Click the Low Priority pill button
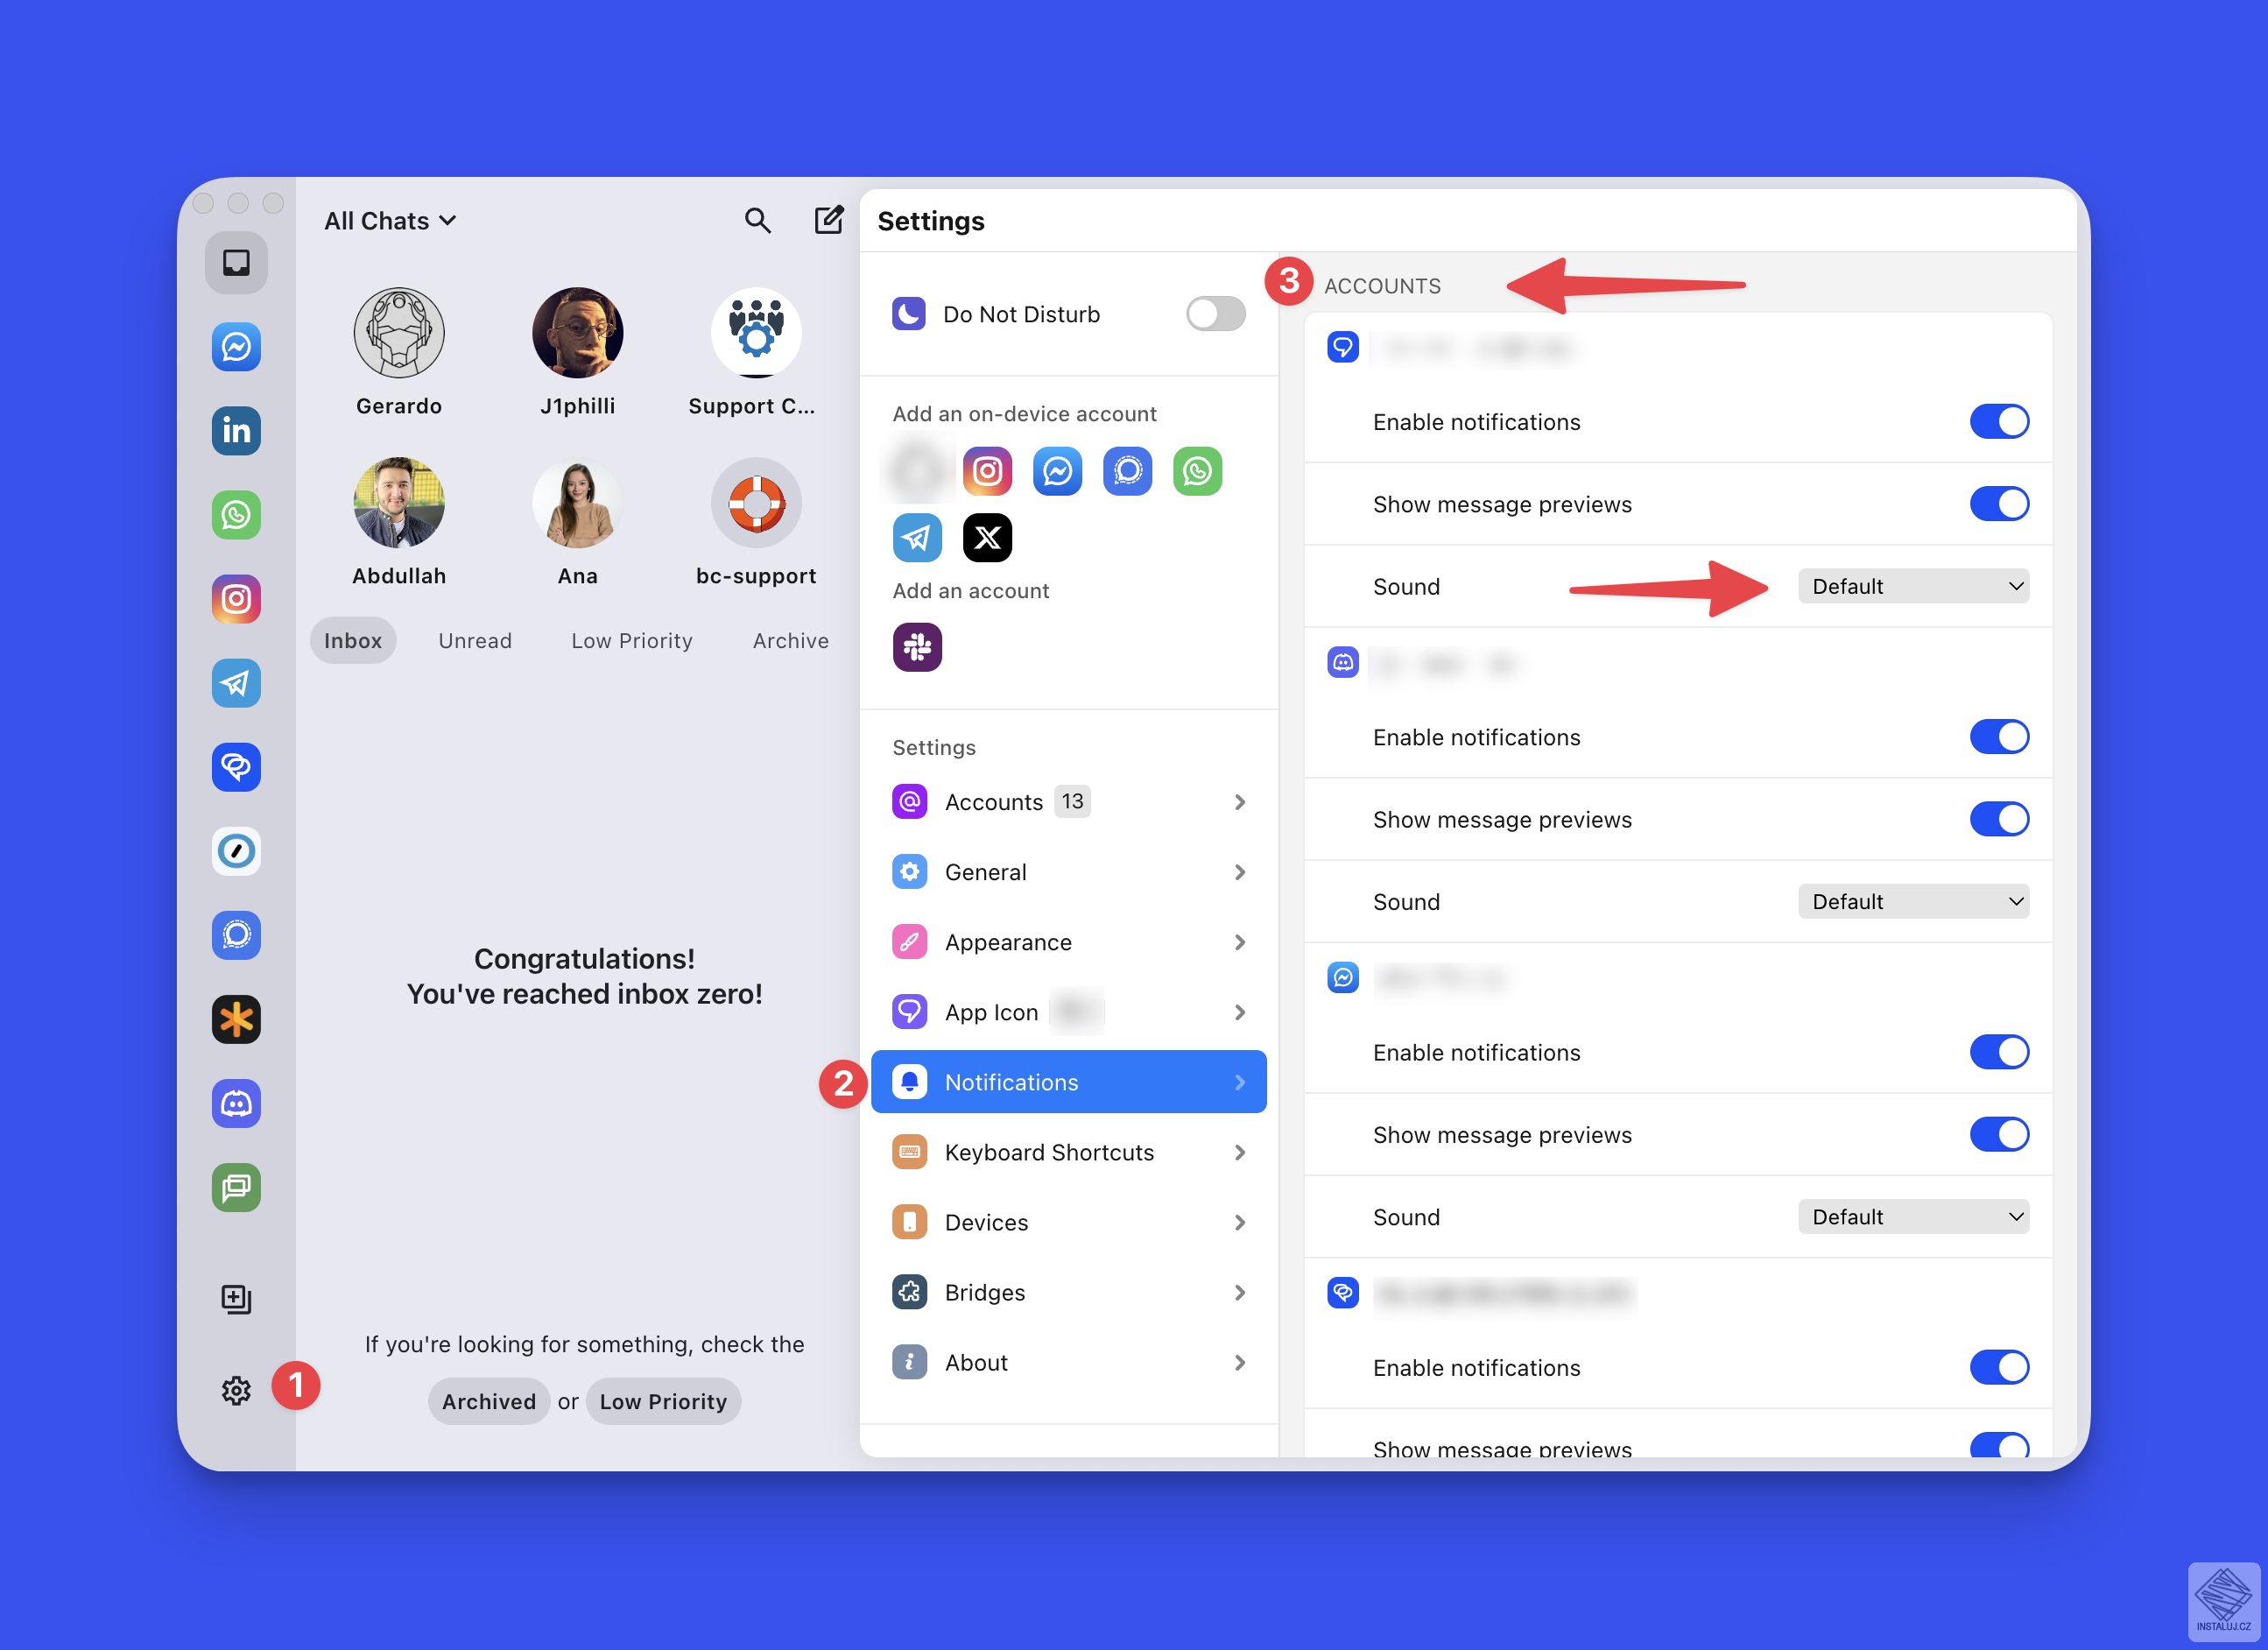Screen dimensions: 2268x1650 coord(662,1401)
